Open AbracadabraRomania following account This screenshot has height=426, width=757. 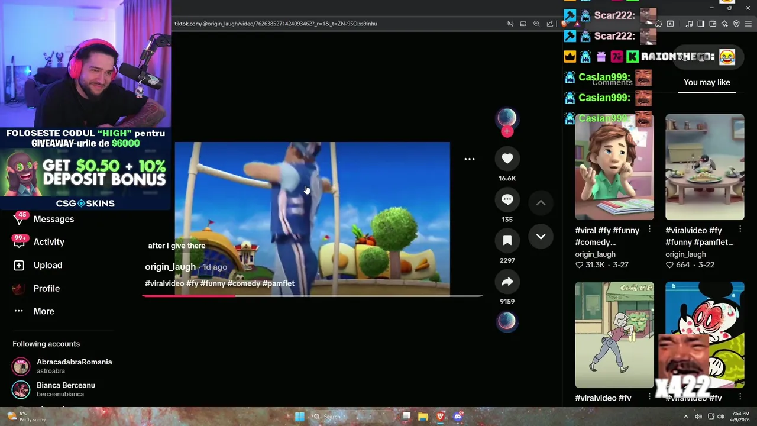(62, 366)
